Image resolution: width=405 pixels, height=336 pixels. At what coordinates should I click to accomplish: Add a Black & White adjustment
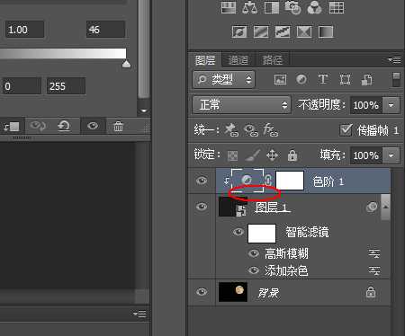tap(272, 8)
